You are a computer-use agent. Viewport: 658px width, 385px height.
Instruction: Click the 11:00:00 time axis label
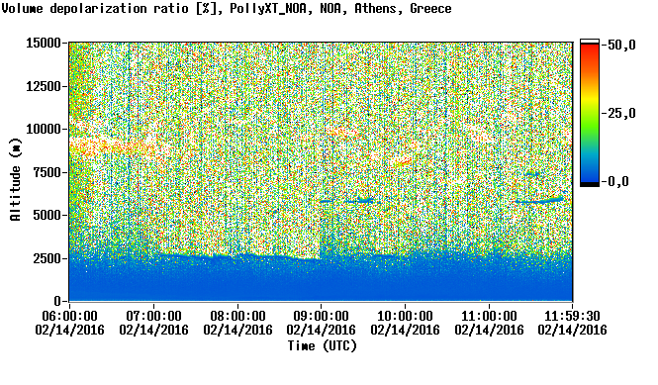coord(489,316)
